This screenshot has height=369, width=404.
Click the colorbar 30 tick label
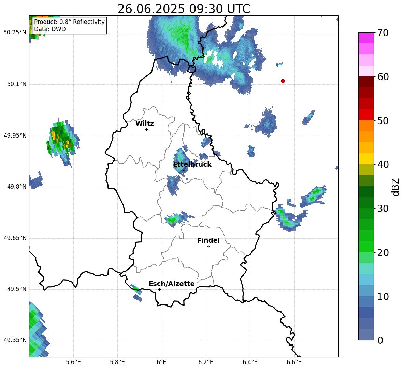383,209
